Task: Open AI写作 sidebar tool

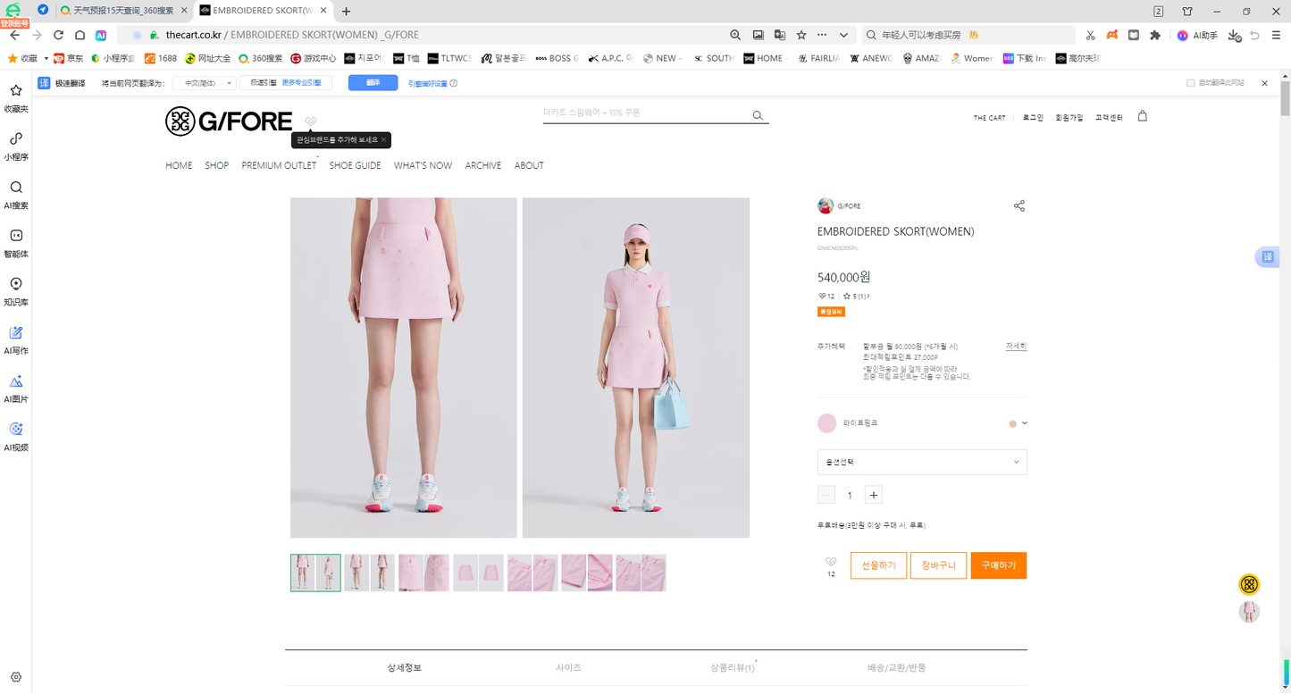Action: pos(16,340)
